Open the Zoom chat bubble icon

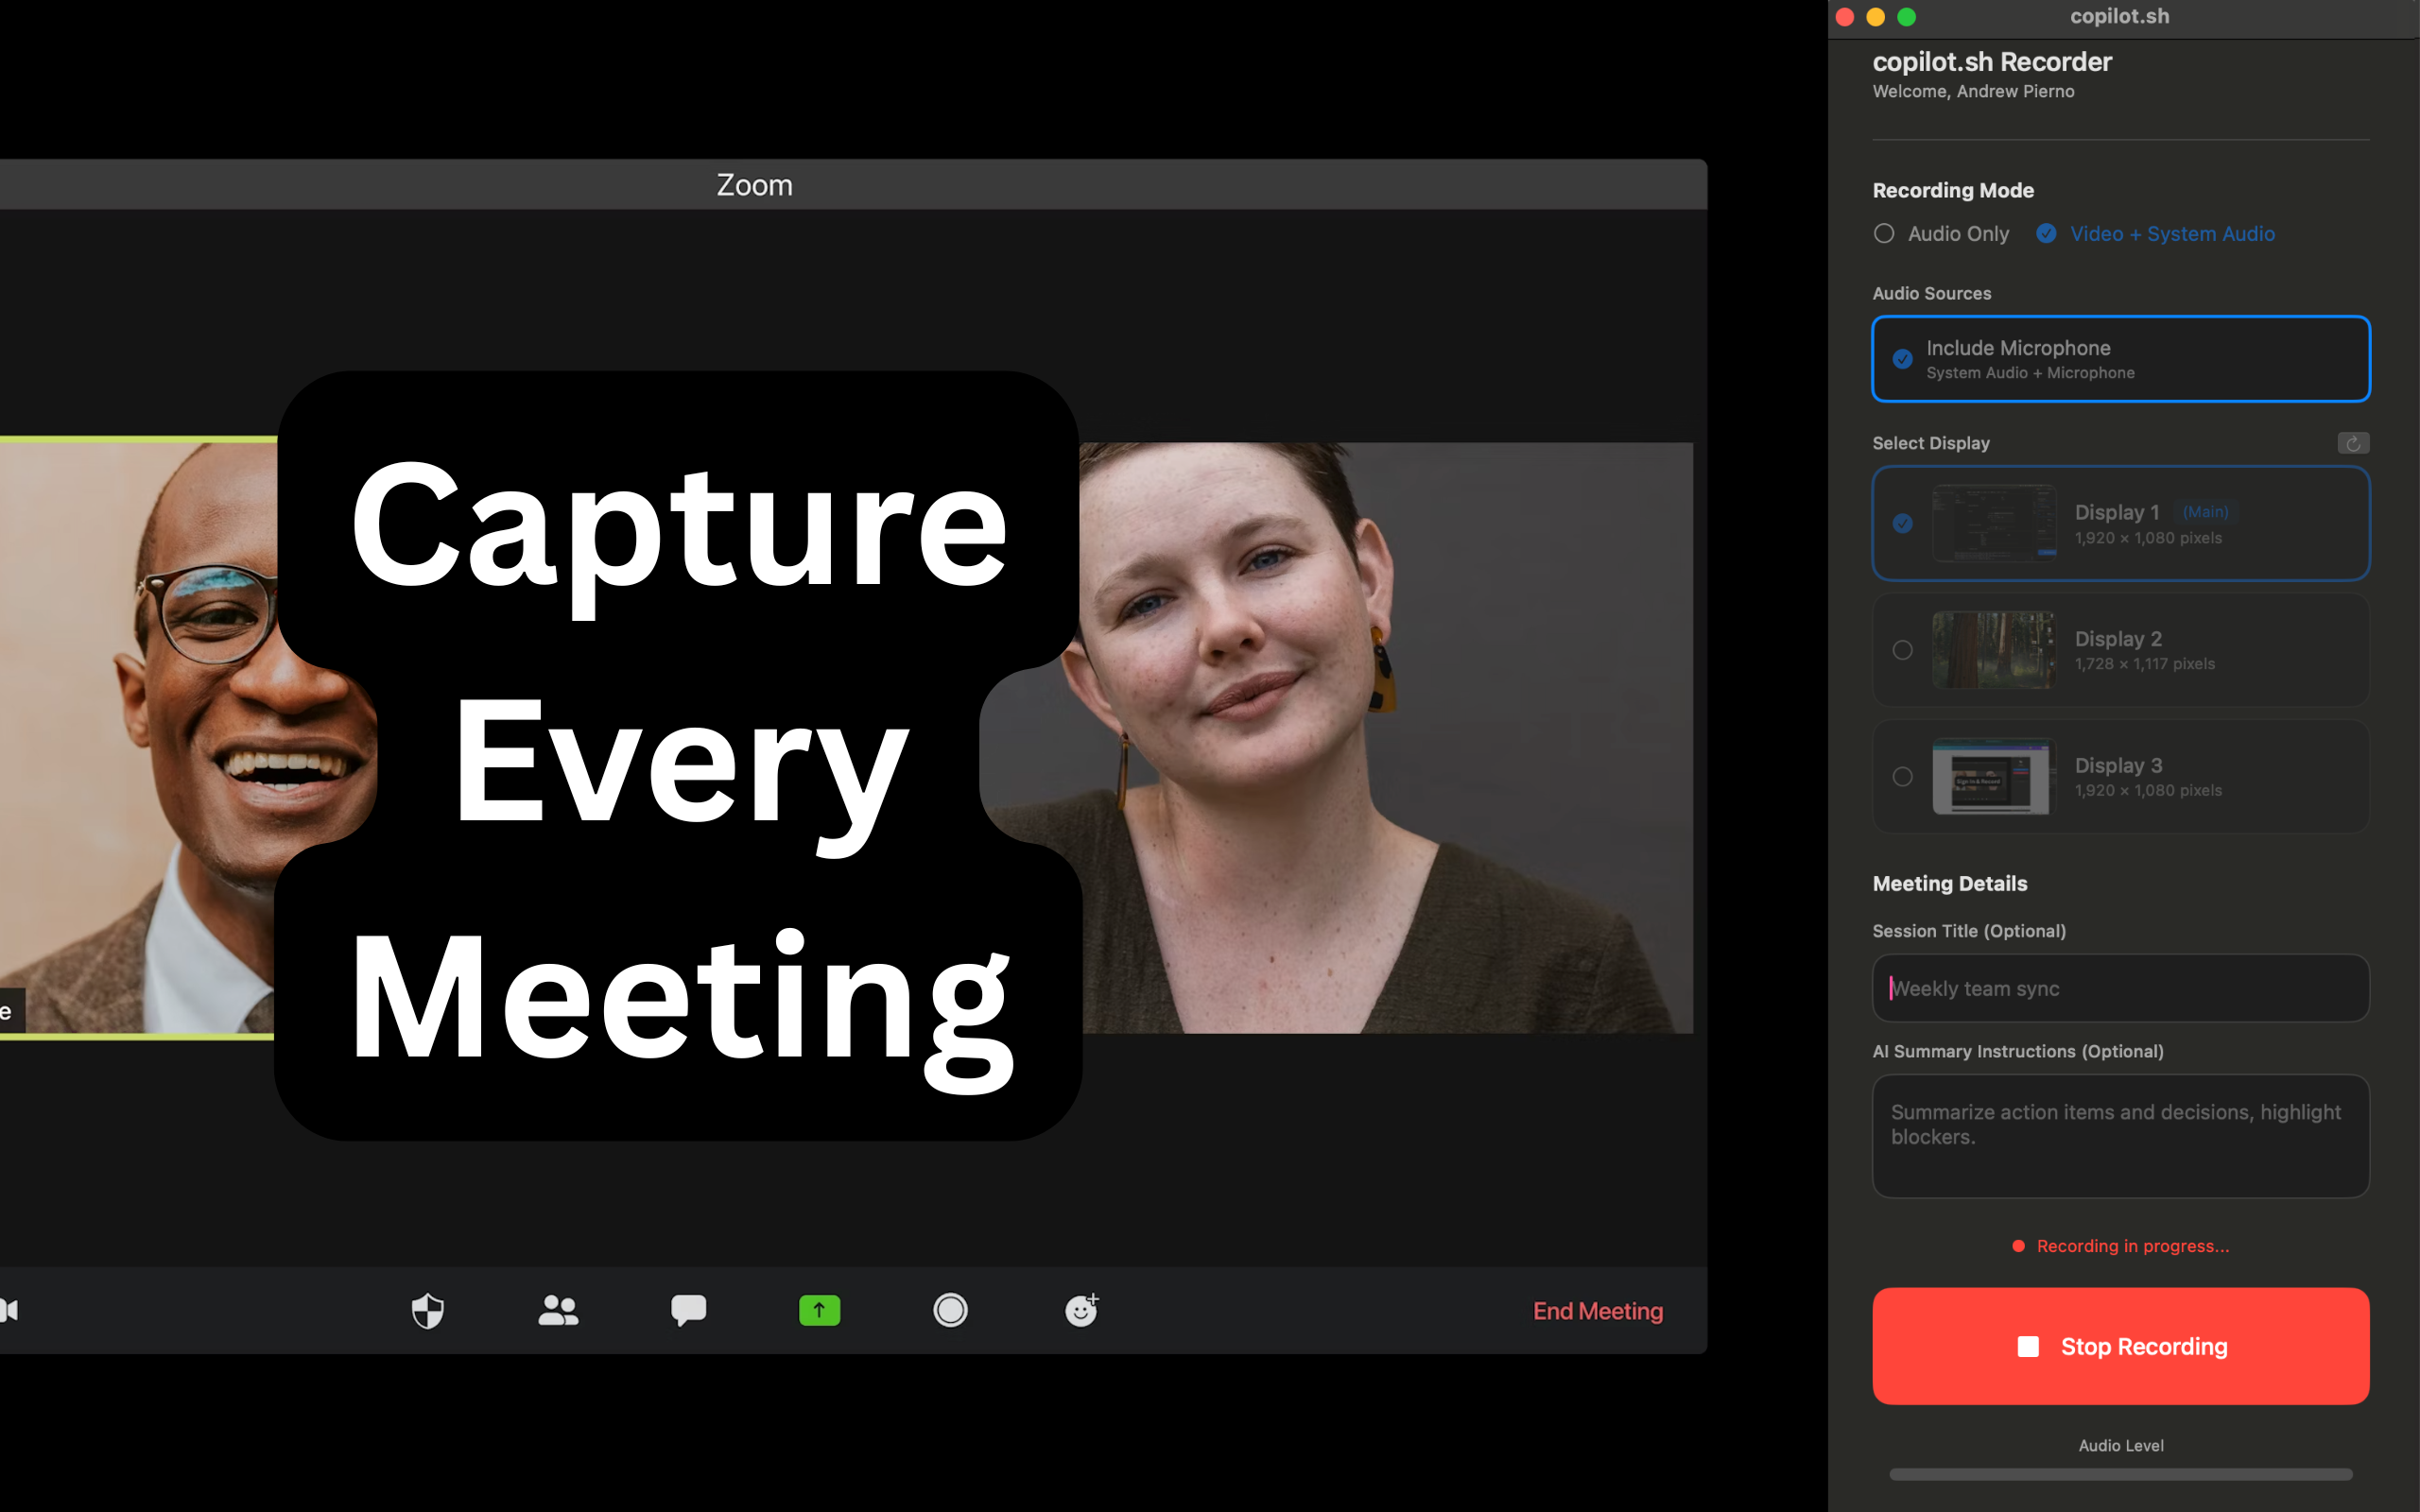[x=688, y=1310]
